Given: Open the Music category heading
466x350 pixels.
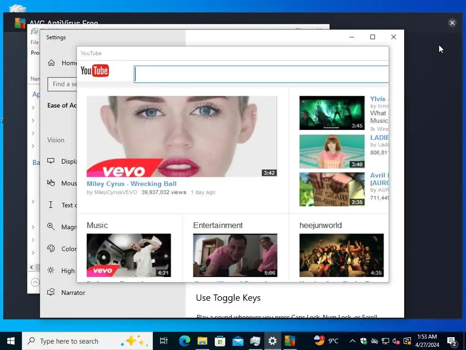Looking at the screenshot, I should coord(97,225).
